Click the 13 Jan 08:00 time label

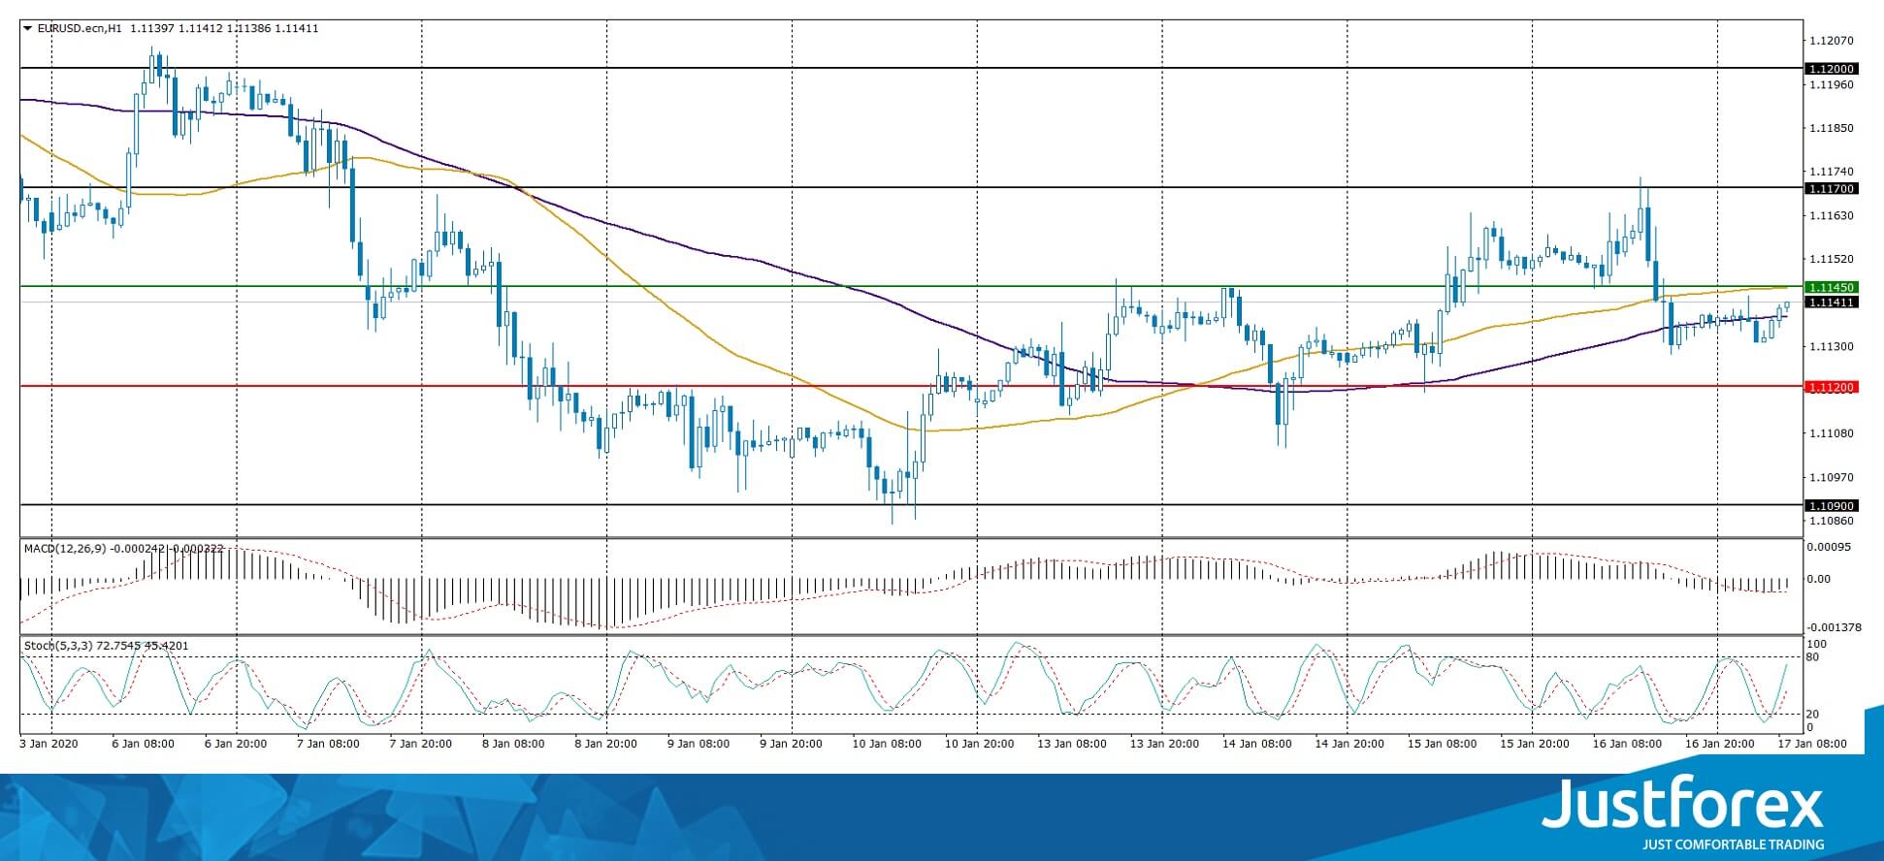[1072, 744]
